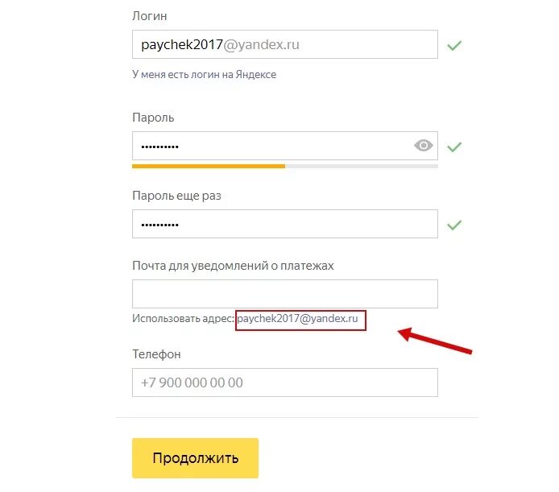The image size is (559, 492).
Task: Show password using the eye icon
Action: point(423,146)
